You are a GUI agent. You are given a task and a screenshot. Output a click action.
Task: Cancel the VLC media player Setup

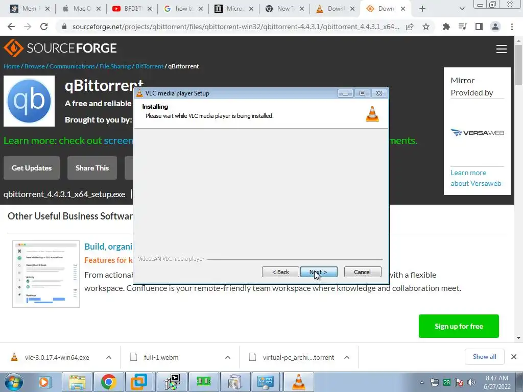362,272
